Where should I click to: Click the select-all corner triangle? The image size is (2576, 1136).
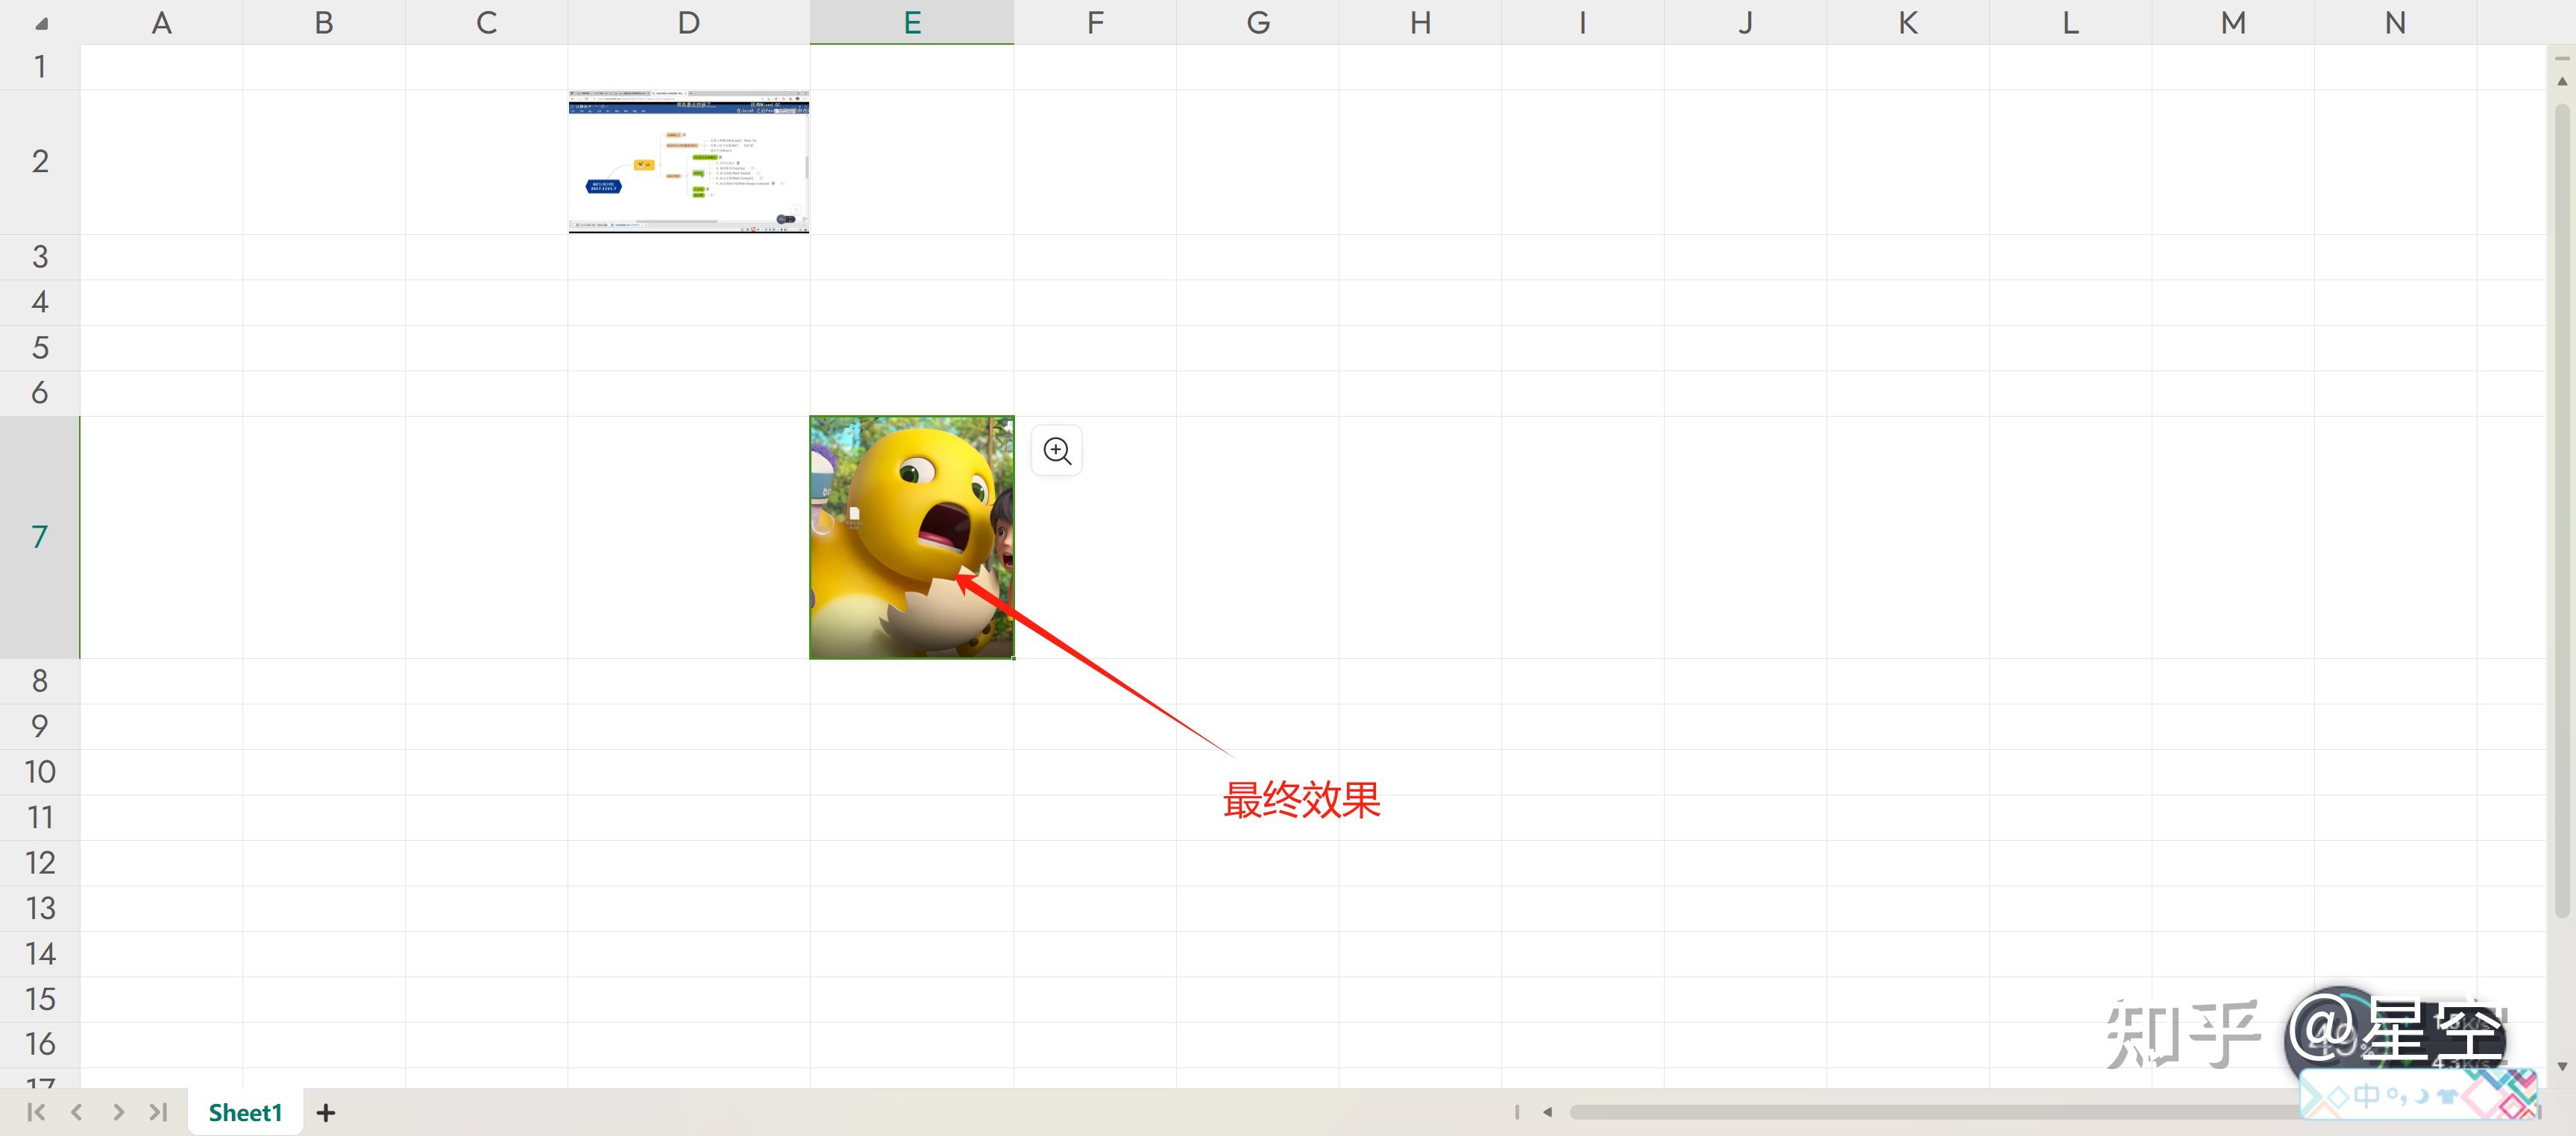(x=41, y=23)
